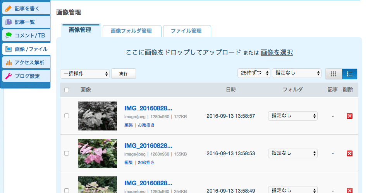This screenshot has height=193, width=368.
Task: Open 記事を書く in the sidebar
Action: tap(26, 8)
